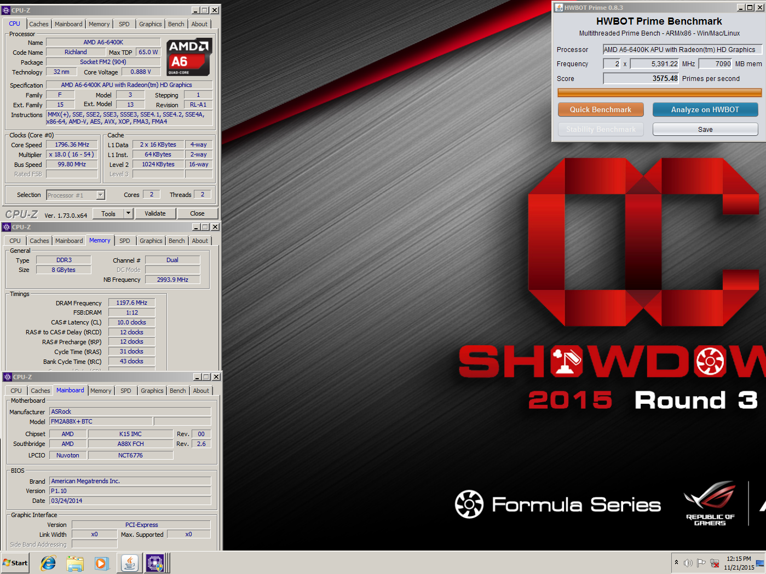
Task: Switch to Mainboard tab in top CPU-Z window
Action: [x=68, y=24]
